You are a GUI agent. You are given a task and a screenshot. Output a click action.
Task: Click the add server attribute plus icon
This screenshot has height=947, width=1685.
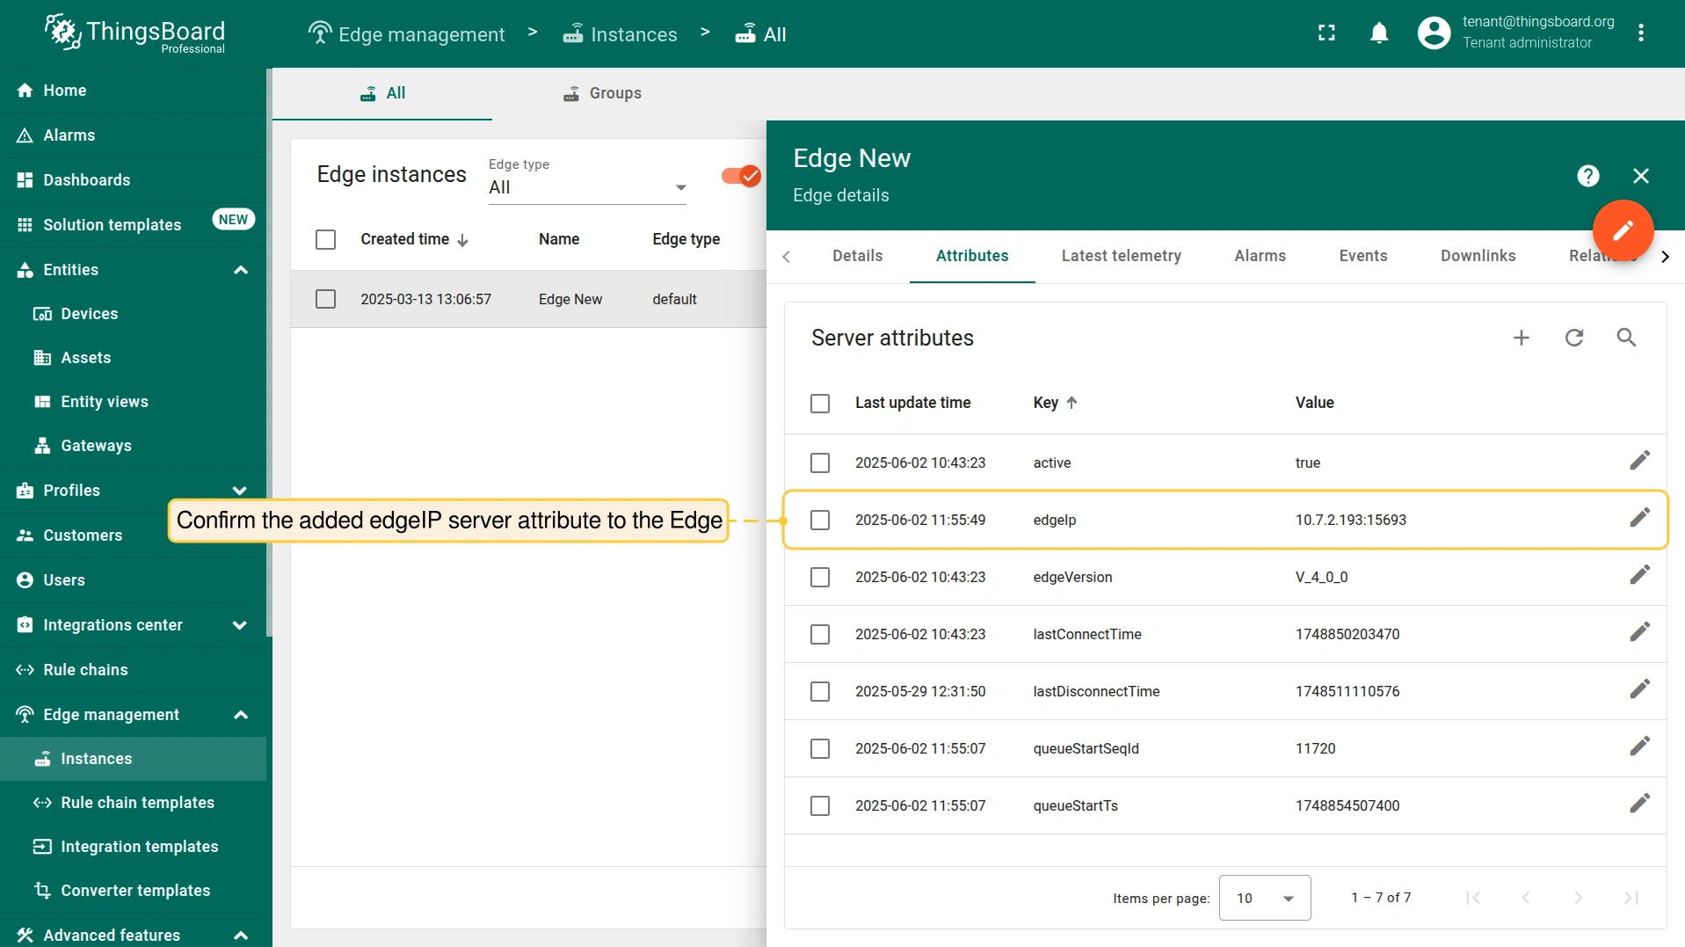(x=1522, y=338)
